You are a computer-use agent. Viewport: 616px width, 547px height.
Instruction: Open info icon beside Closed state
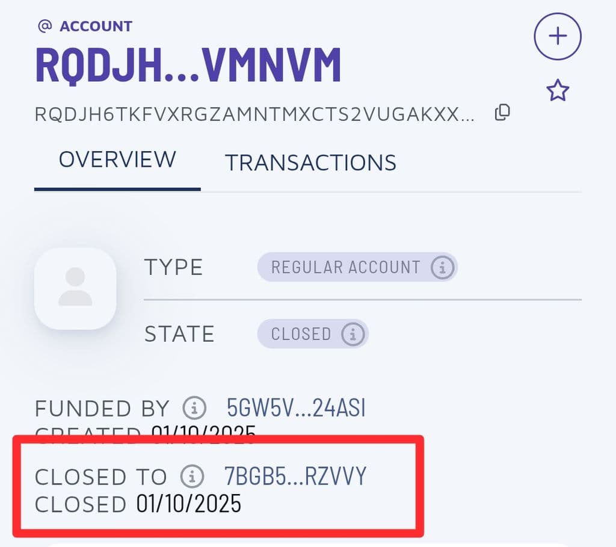tap(353, 334)
